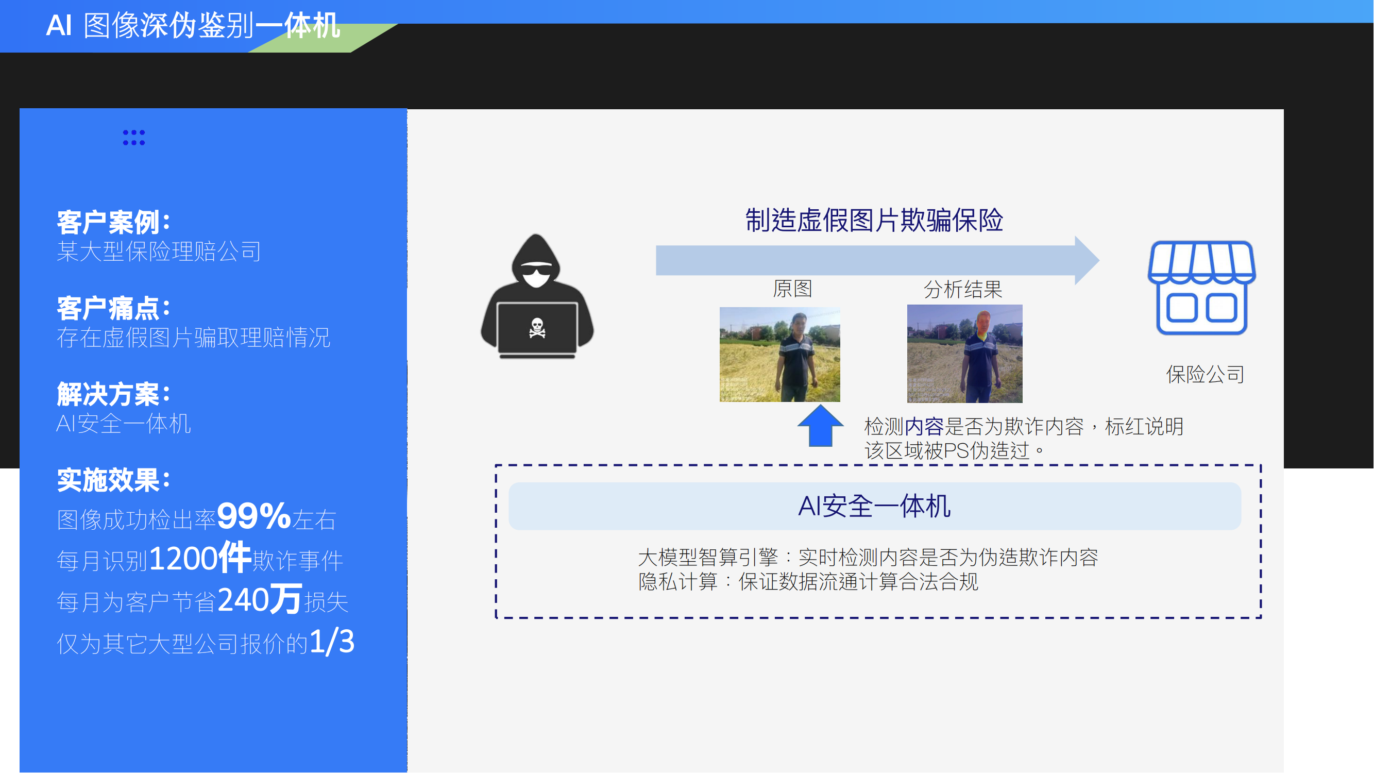
Task: Select the original field photo thumbnail
Action: pyautogui.click(x=780, y=355)
